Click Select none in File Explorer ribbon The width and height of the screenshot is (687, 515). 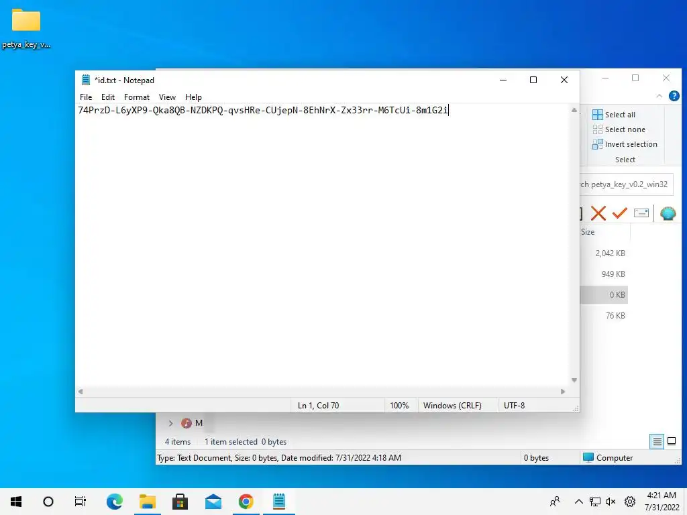pos(619,129)
